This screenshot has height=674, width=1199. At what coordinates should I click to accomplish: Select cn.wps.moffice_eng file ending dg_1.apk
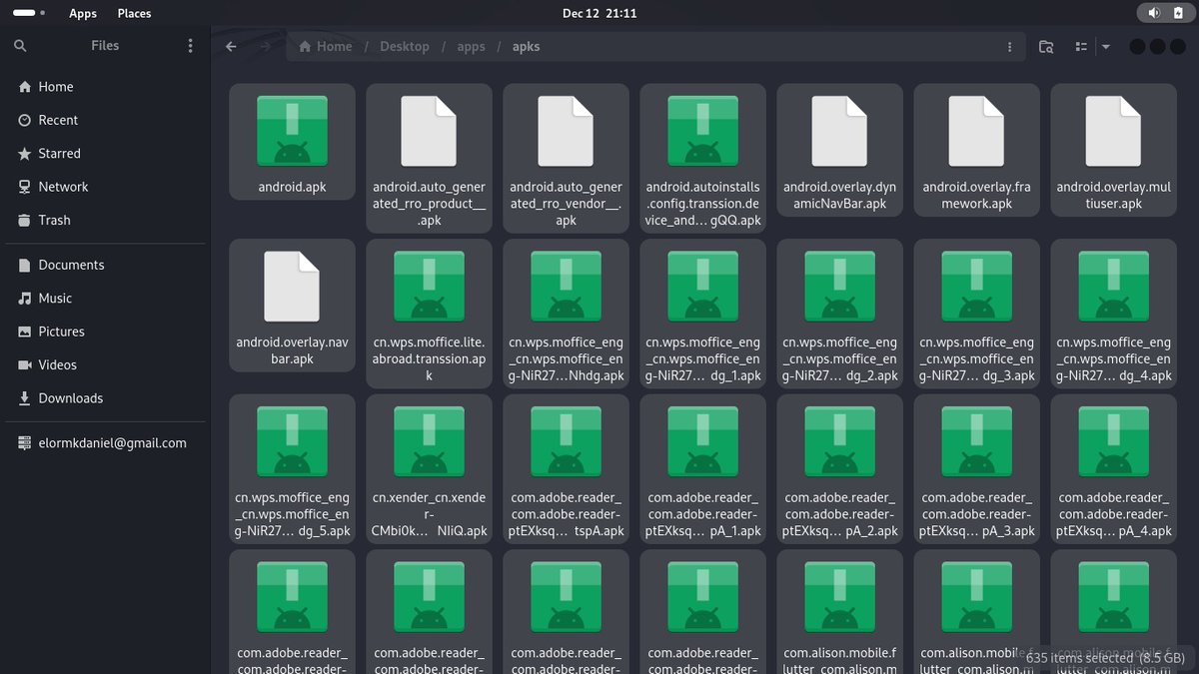click(702, 313)
